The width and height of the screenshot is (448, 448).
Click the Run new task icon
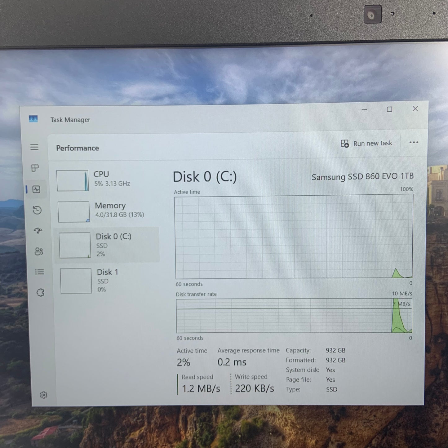[x=344, y=143]
